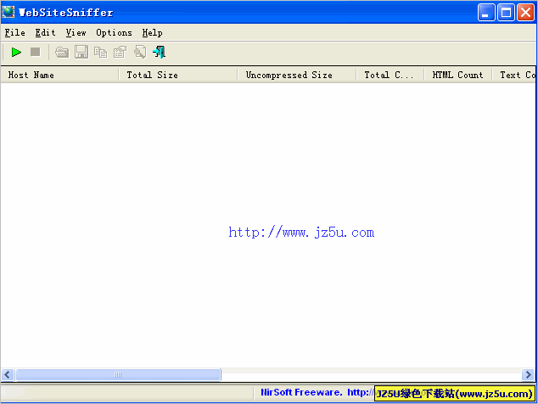
Task: Sort by HTML Count column header
Action: tap(458, 75)
